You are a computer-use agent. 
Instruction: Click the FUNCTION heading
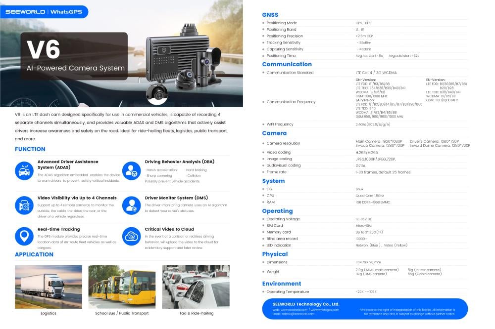point(30,149)
